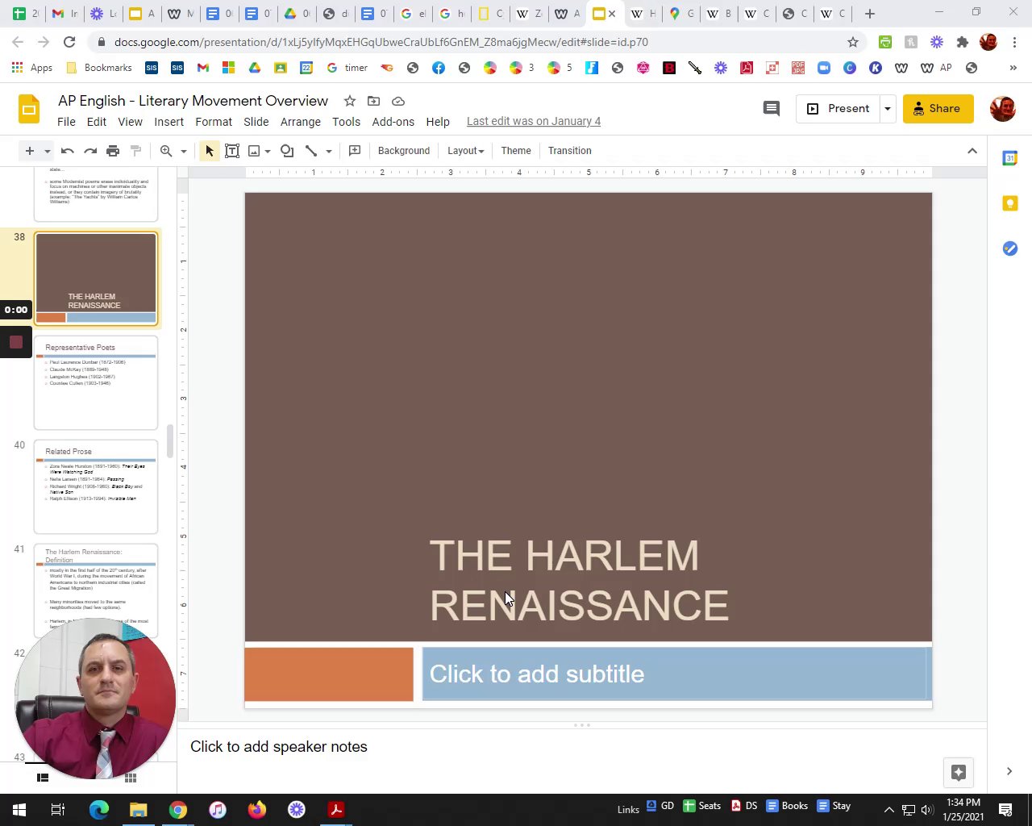Add a comment using toolbar icon
Viewport: 1032px width, 826px height.
pyautogui.click(x=355, y=151)
